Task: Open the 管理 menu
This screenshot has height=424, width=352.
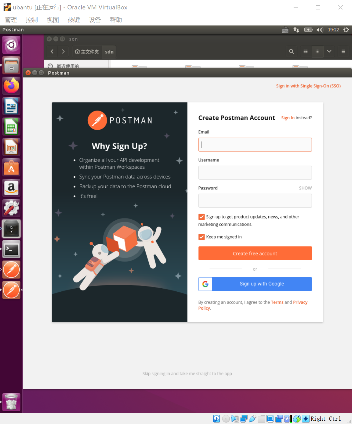Action: [x=11, y=20]
